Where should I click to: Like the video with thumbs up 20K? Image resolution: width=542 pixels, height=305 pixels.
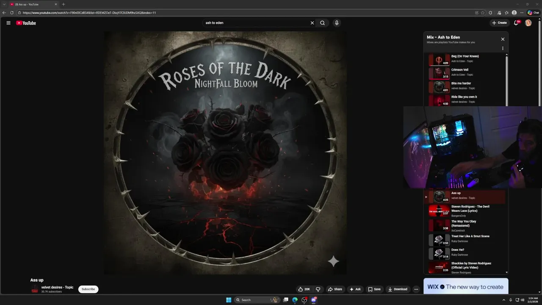304,289
